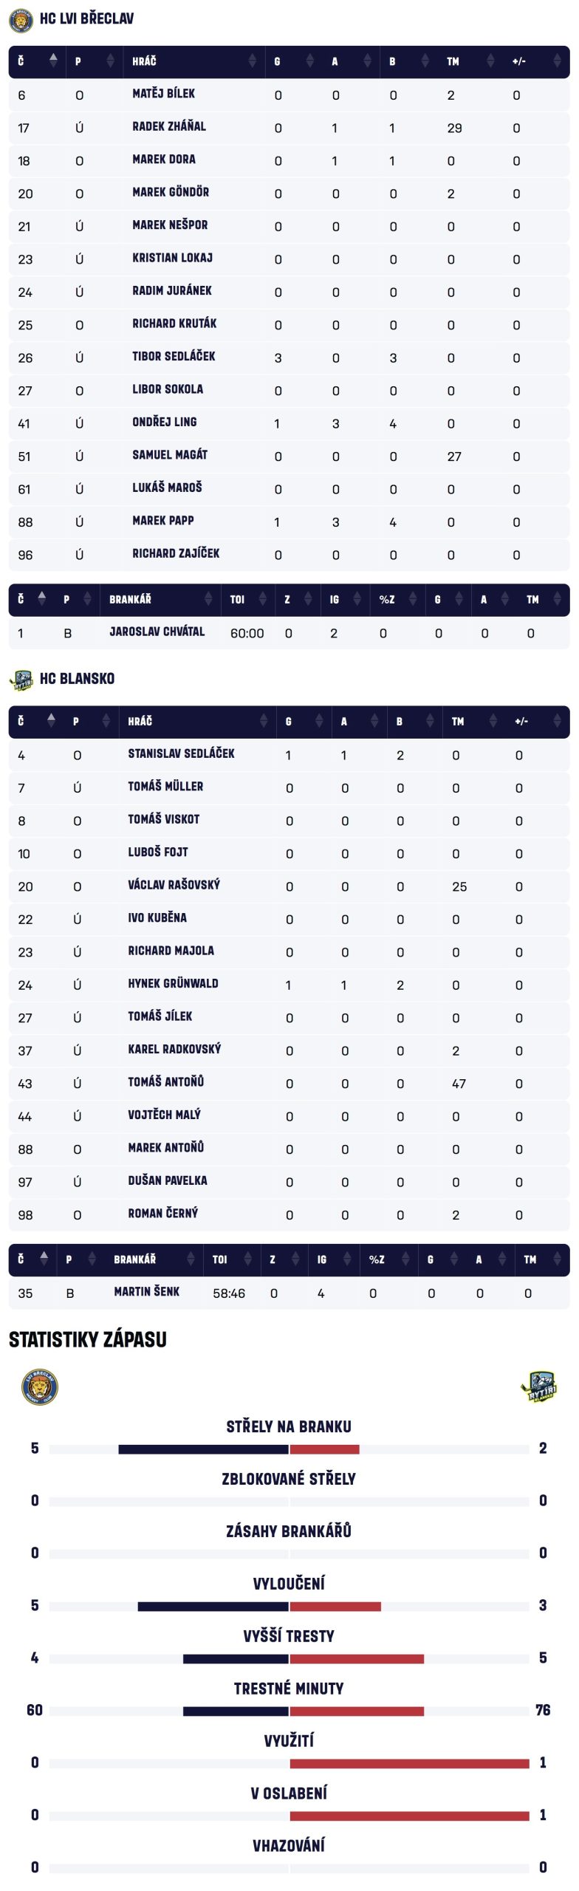Sort Blansko skaters by +/- column arrows
The width and height of the screenshot is (579, 1891).
[x=558, y=722]
